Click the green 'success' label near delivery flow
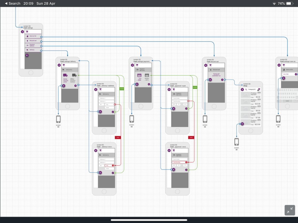The width and height of the screenshot is (298, 223). coord(121,88)
